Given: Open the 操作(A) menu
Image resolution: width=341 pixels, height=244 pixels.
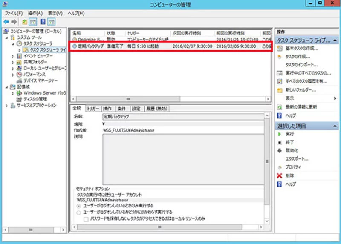Looking at the screenshot, I should pyautogui.click(x=35, y=13).
